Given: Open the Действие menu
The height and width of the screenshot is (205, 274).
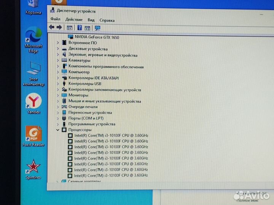Looking at the screenshot, I should point(74,19).
